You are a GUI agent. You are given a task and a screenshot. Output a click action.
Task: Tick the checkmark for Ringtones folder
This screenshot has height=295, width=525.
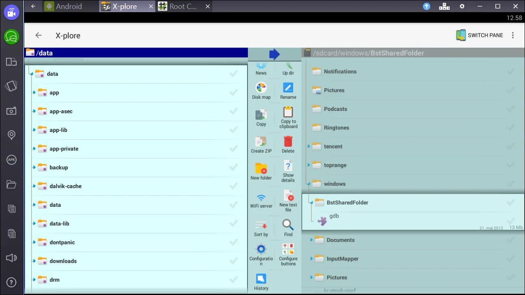tap(511, 127)
